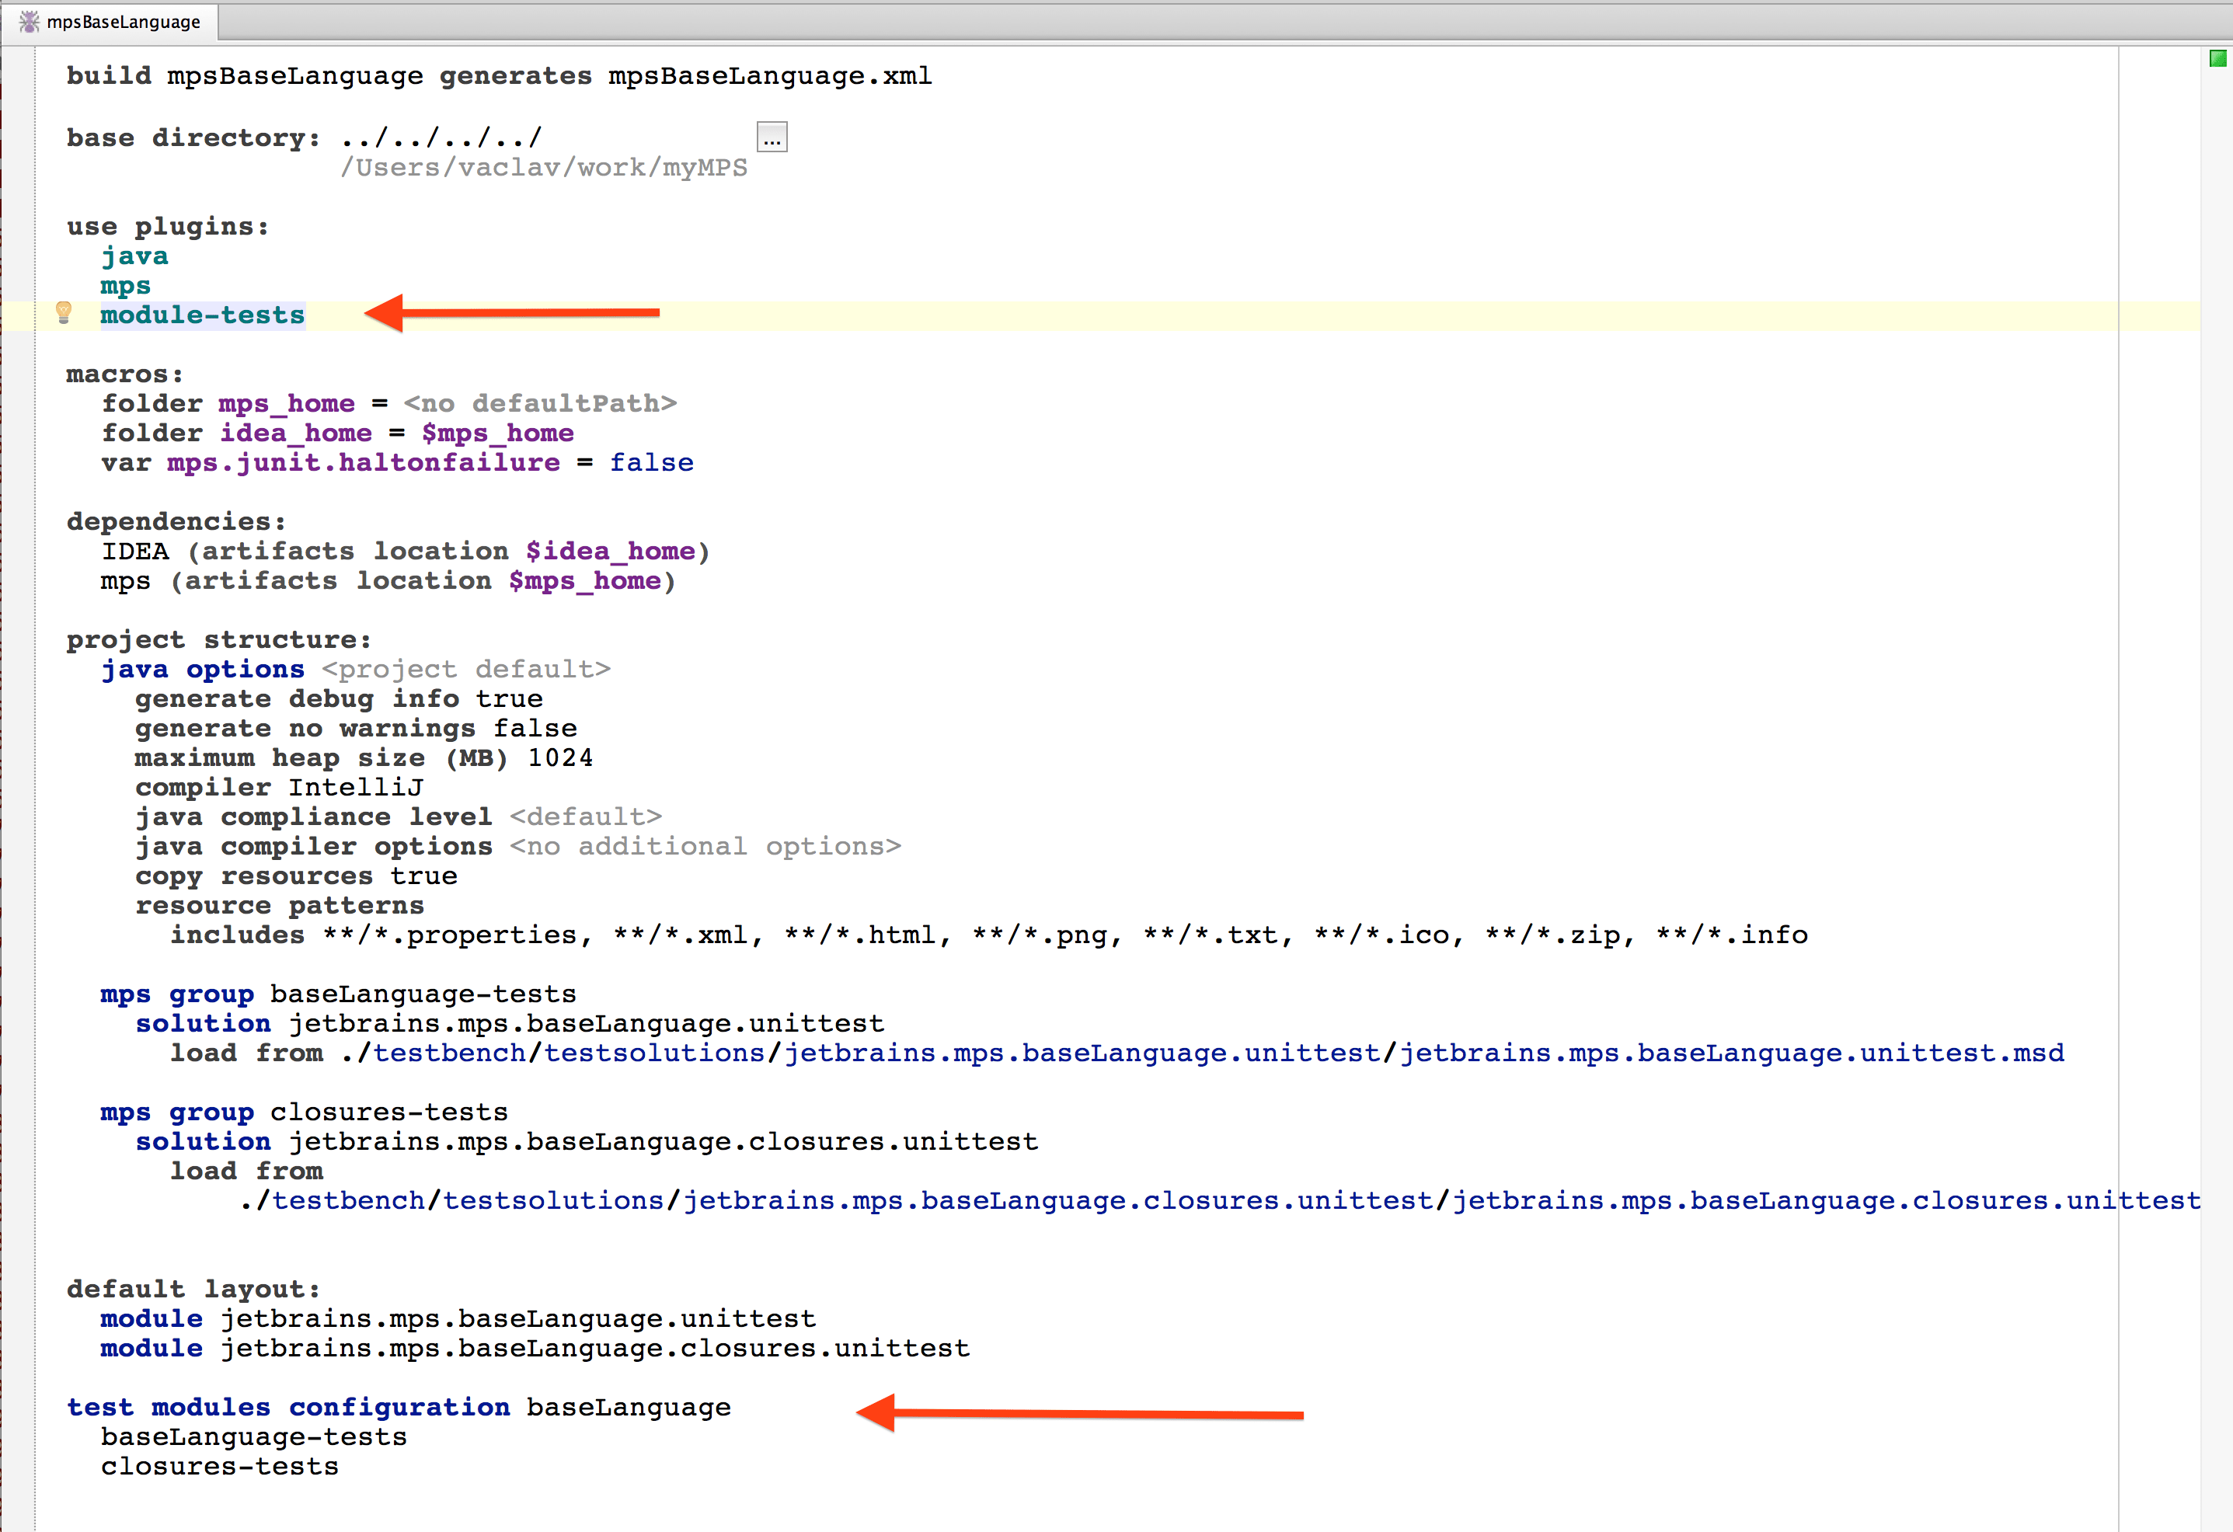Click the spider icon on mpsBaseLanguage tab
The height and width of the screenshot is (1532, 2233).
29,21
